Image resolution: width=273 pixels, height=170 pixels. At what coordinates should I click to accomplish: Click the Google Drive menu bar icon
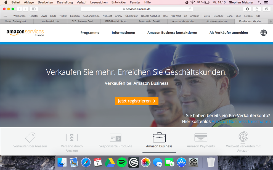187,2
